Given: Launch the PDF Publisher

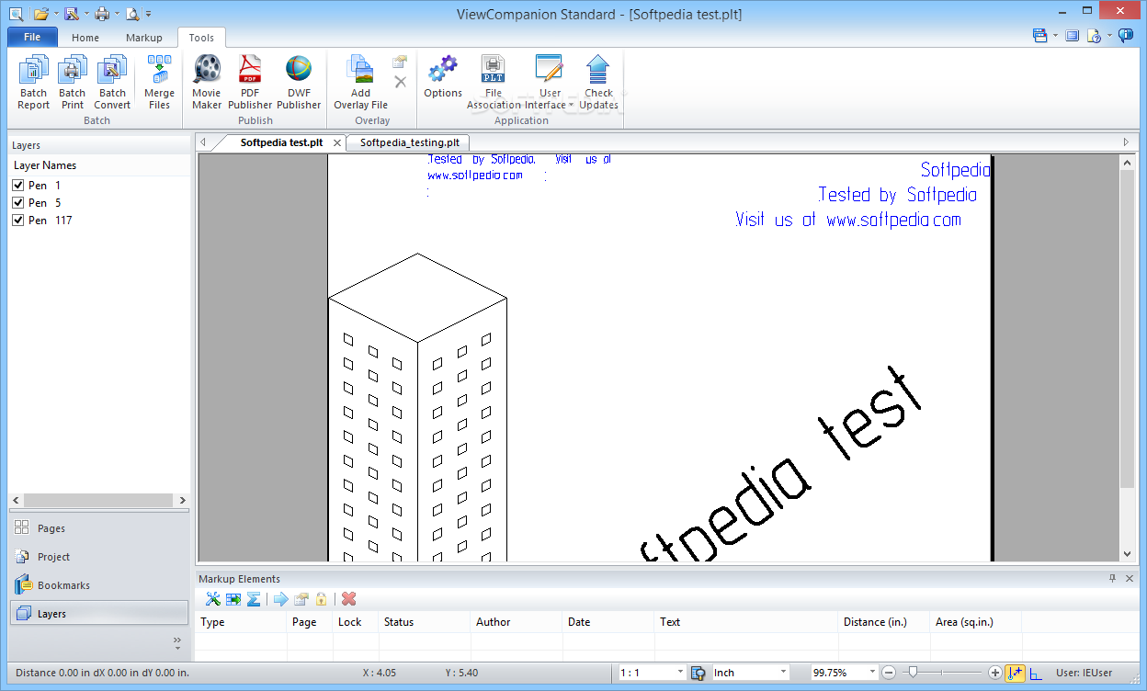Looking at the screenshot, I should click(250, 83).
